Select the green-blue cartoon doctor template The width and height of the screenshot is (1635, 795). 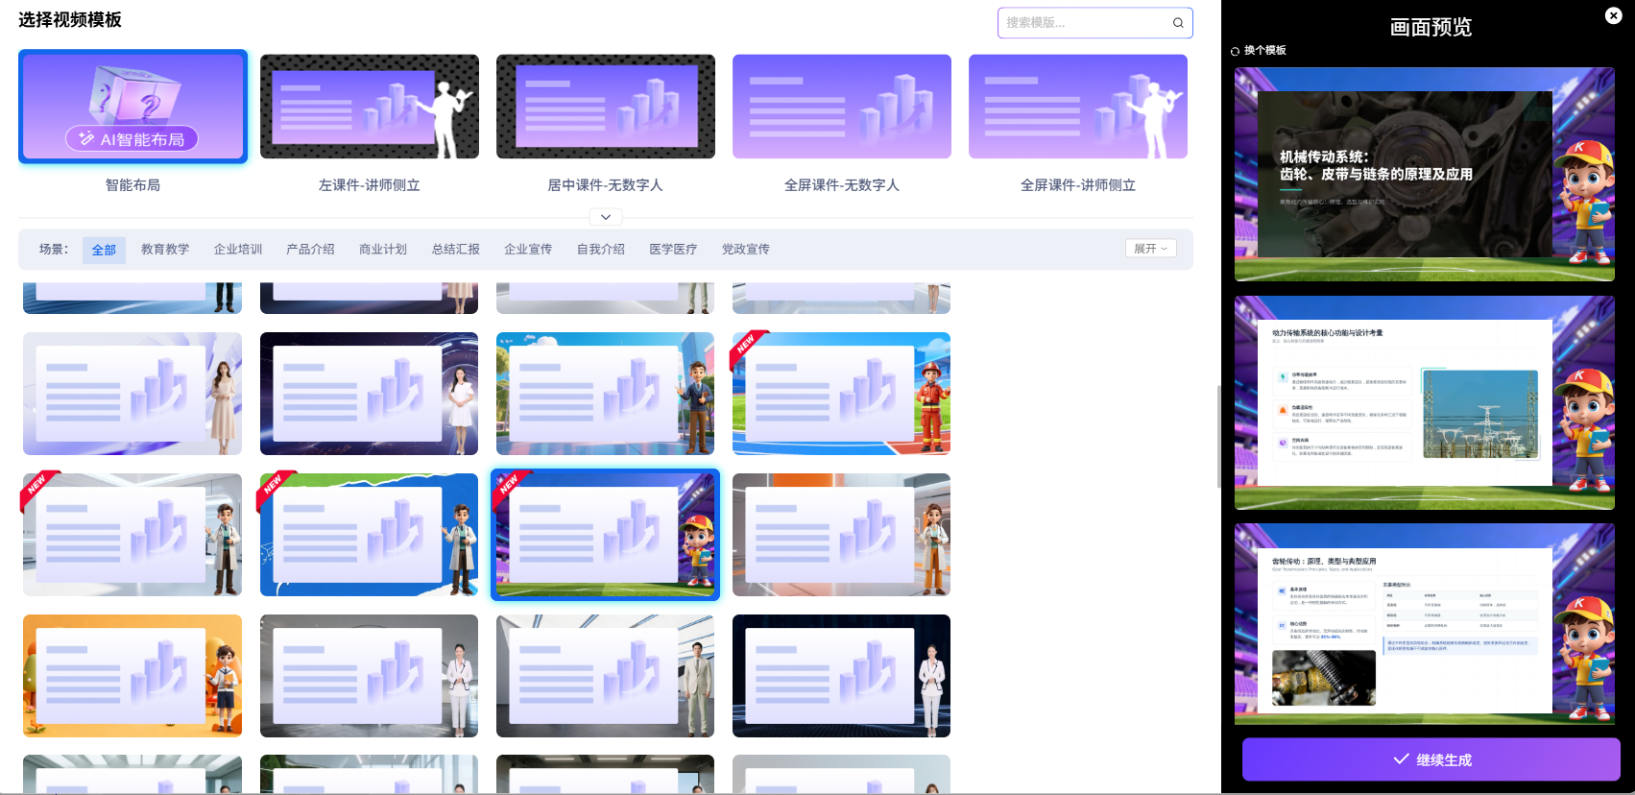(x=369, y=535)
